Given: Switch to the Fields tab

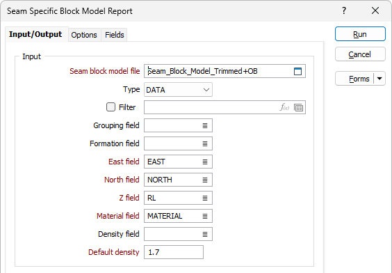Looking at the screenshot, I should pyautogui.click(x=115, y=35).
